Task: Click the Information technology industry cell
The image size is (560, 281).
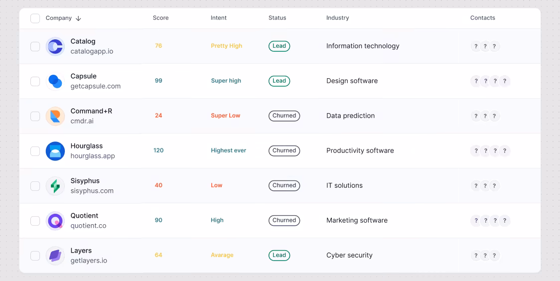Action: click(363, 46)
